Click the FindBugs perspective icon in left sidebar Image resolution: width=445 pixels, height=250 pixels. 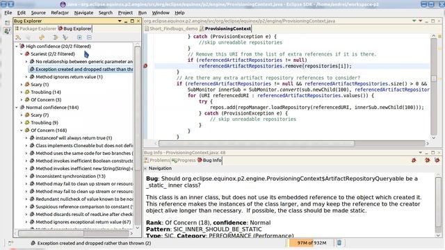[x=7, y=31]
